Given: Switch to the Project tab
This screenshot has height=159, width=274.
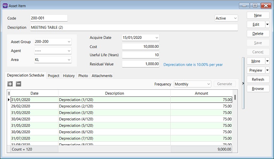Looking at the screenshot, I should [53, 76].
